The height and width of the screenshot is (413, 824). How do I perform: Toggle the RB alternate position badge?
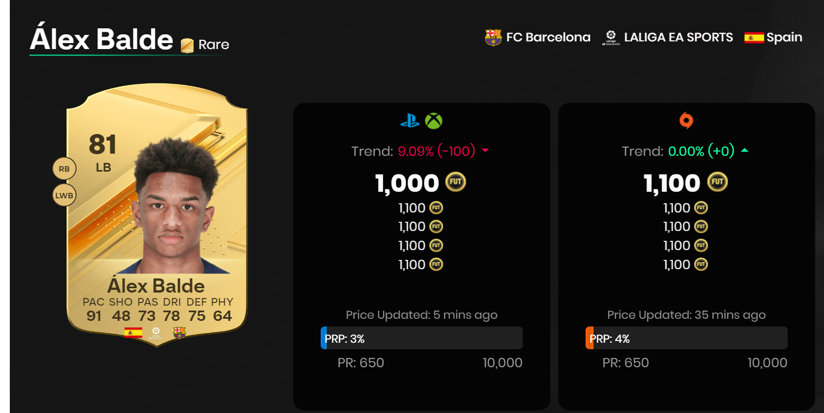(64, 168)
